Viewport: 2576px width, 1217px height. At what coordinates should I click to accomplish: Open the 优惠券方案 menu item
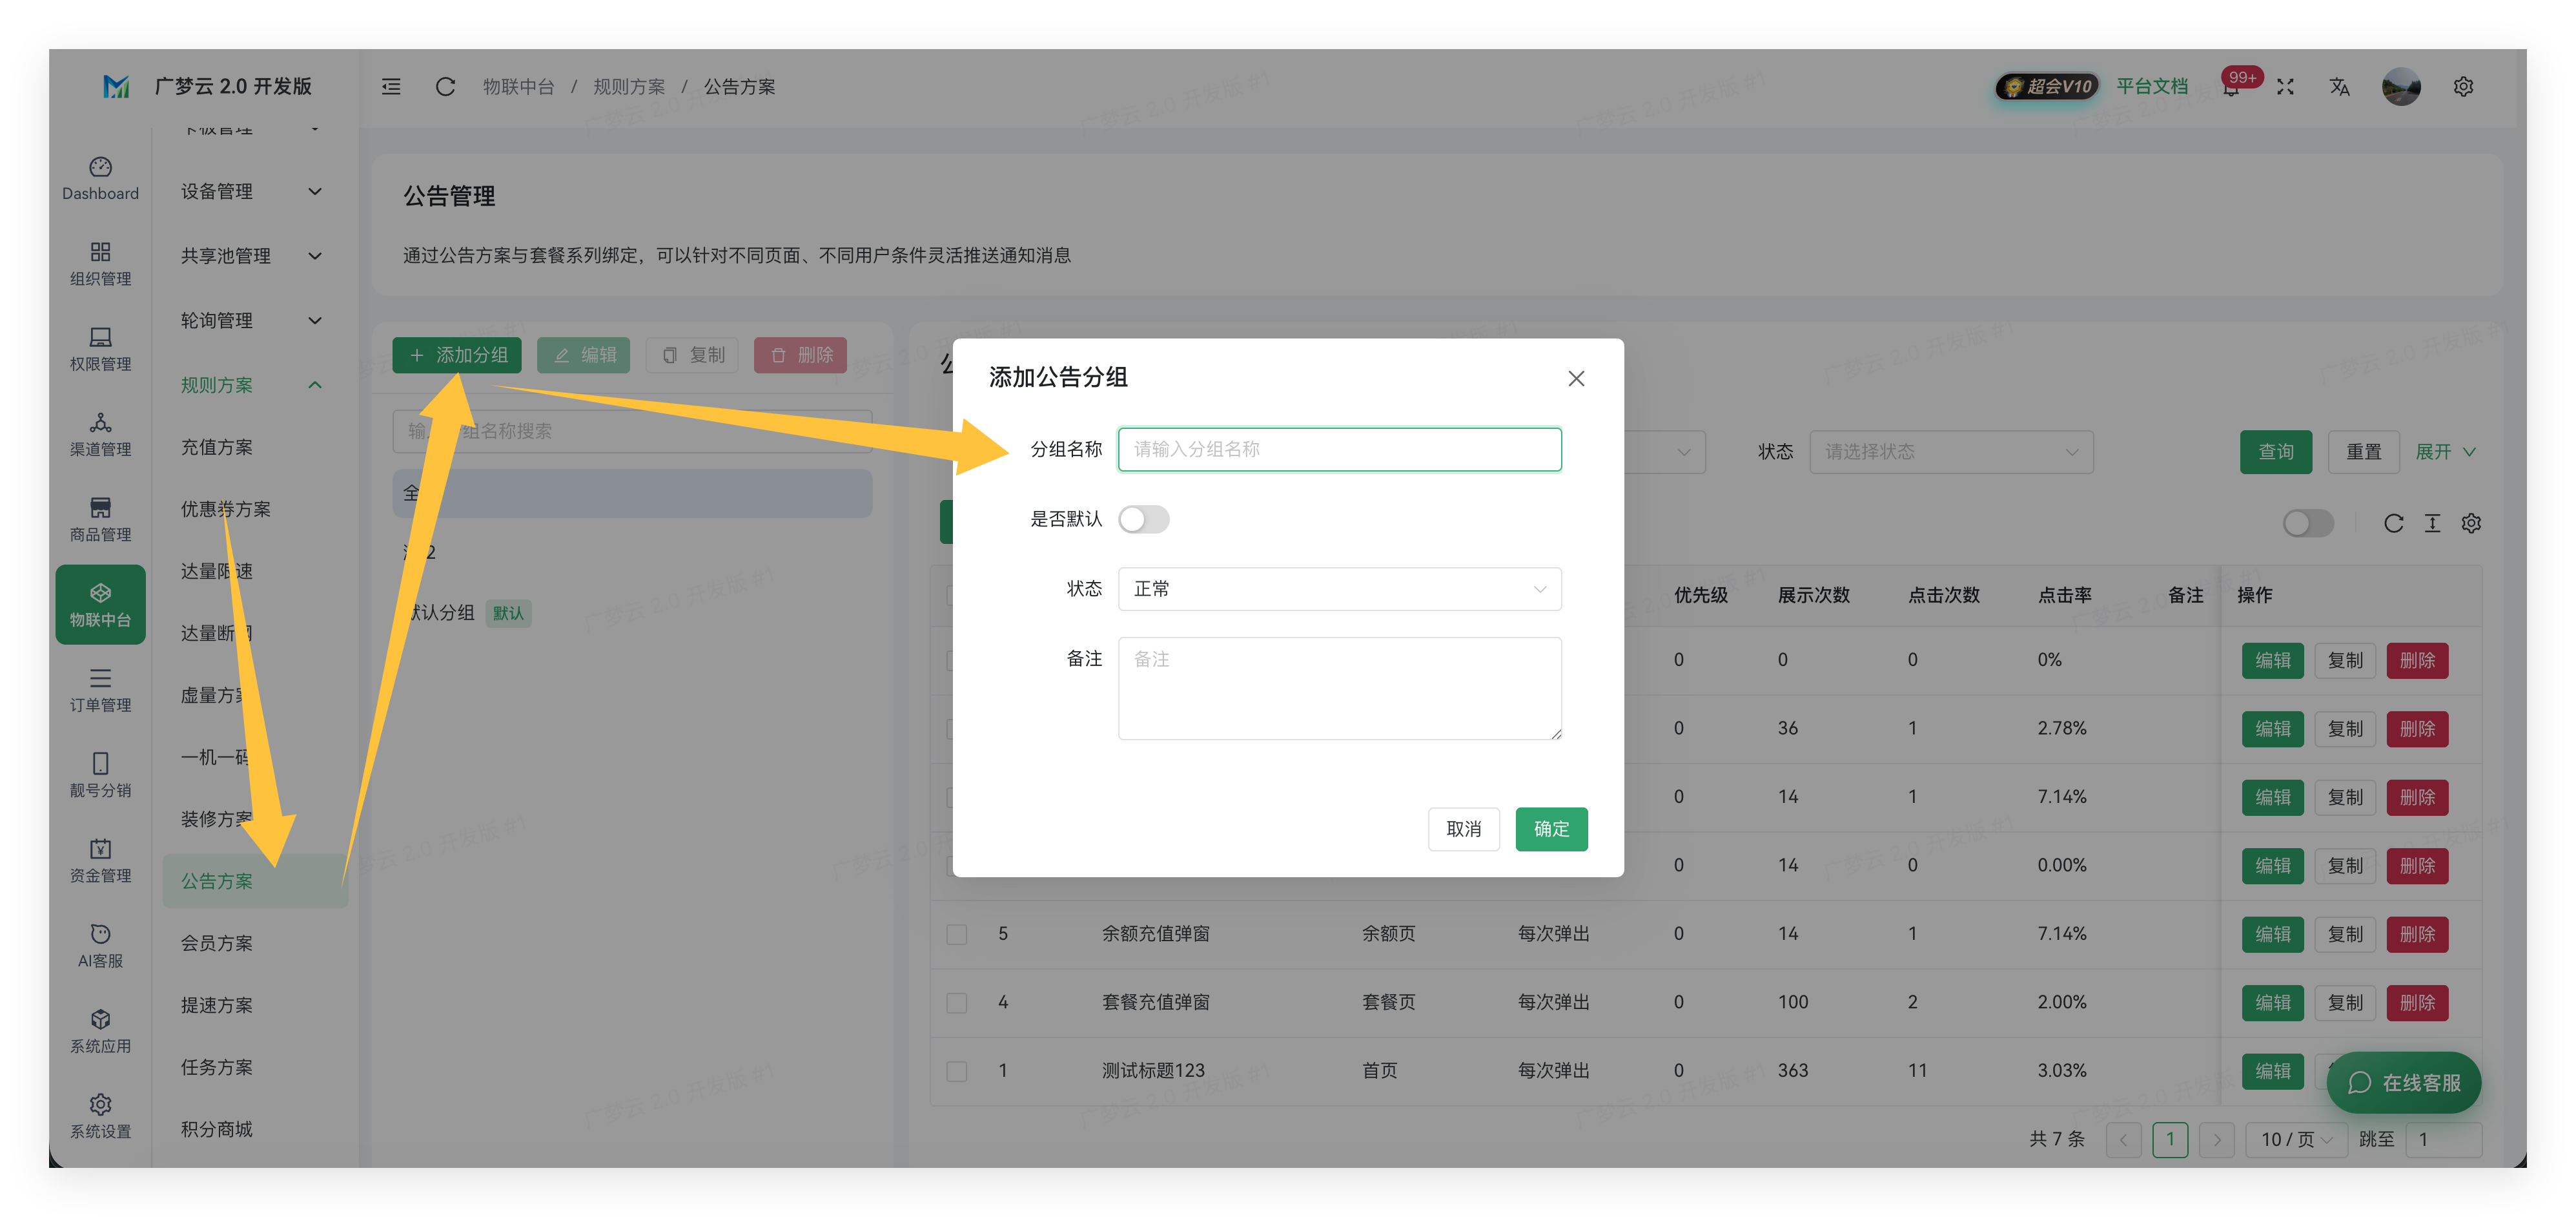[x=225, y=508]
